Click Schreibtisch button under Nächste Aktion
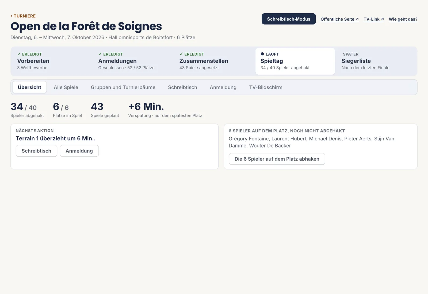 (36, 151)
